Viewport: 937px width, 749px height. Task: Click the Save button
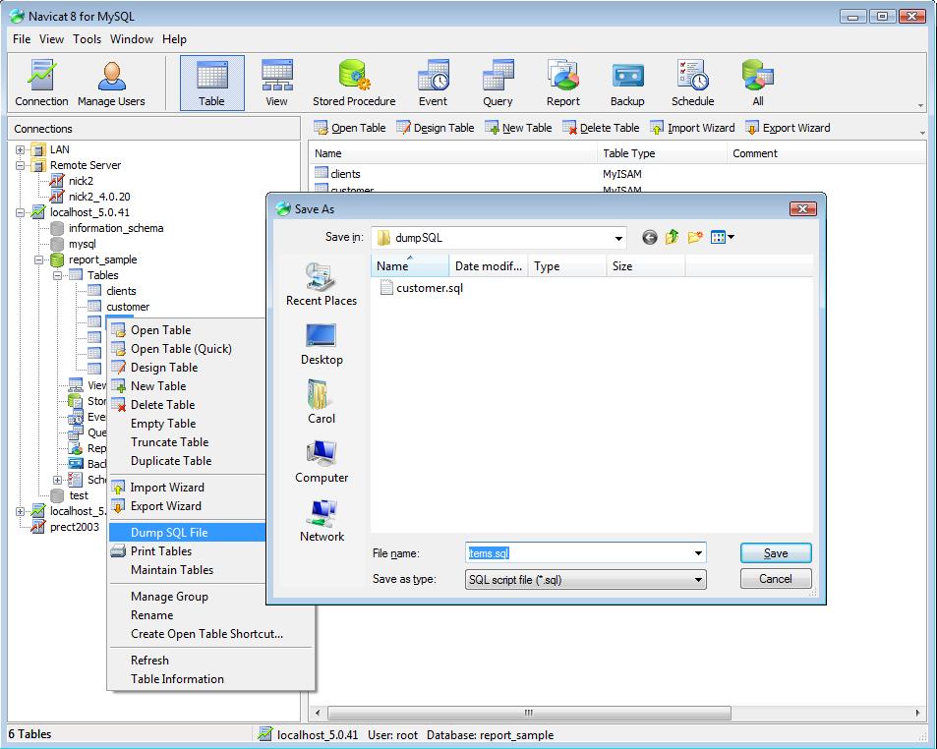776,553
